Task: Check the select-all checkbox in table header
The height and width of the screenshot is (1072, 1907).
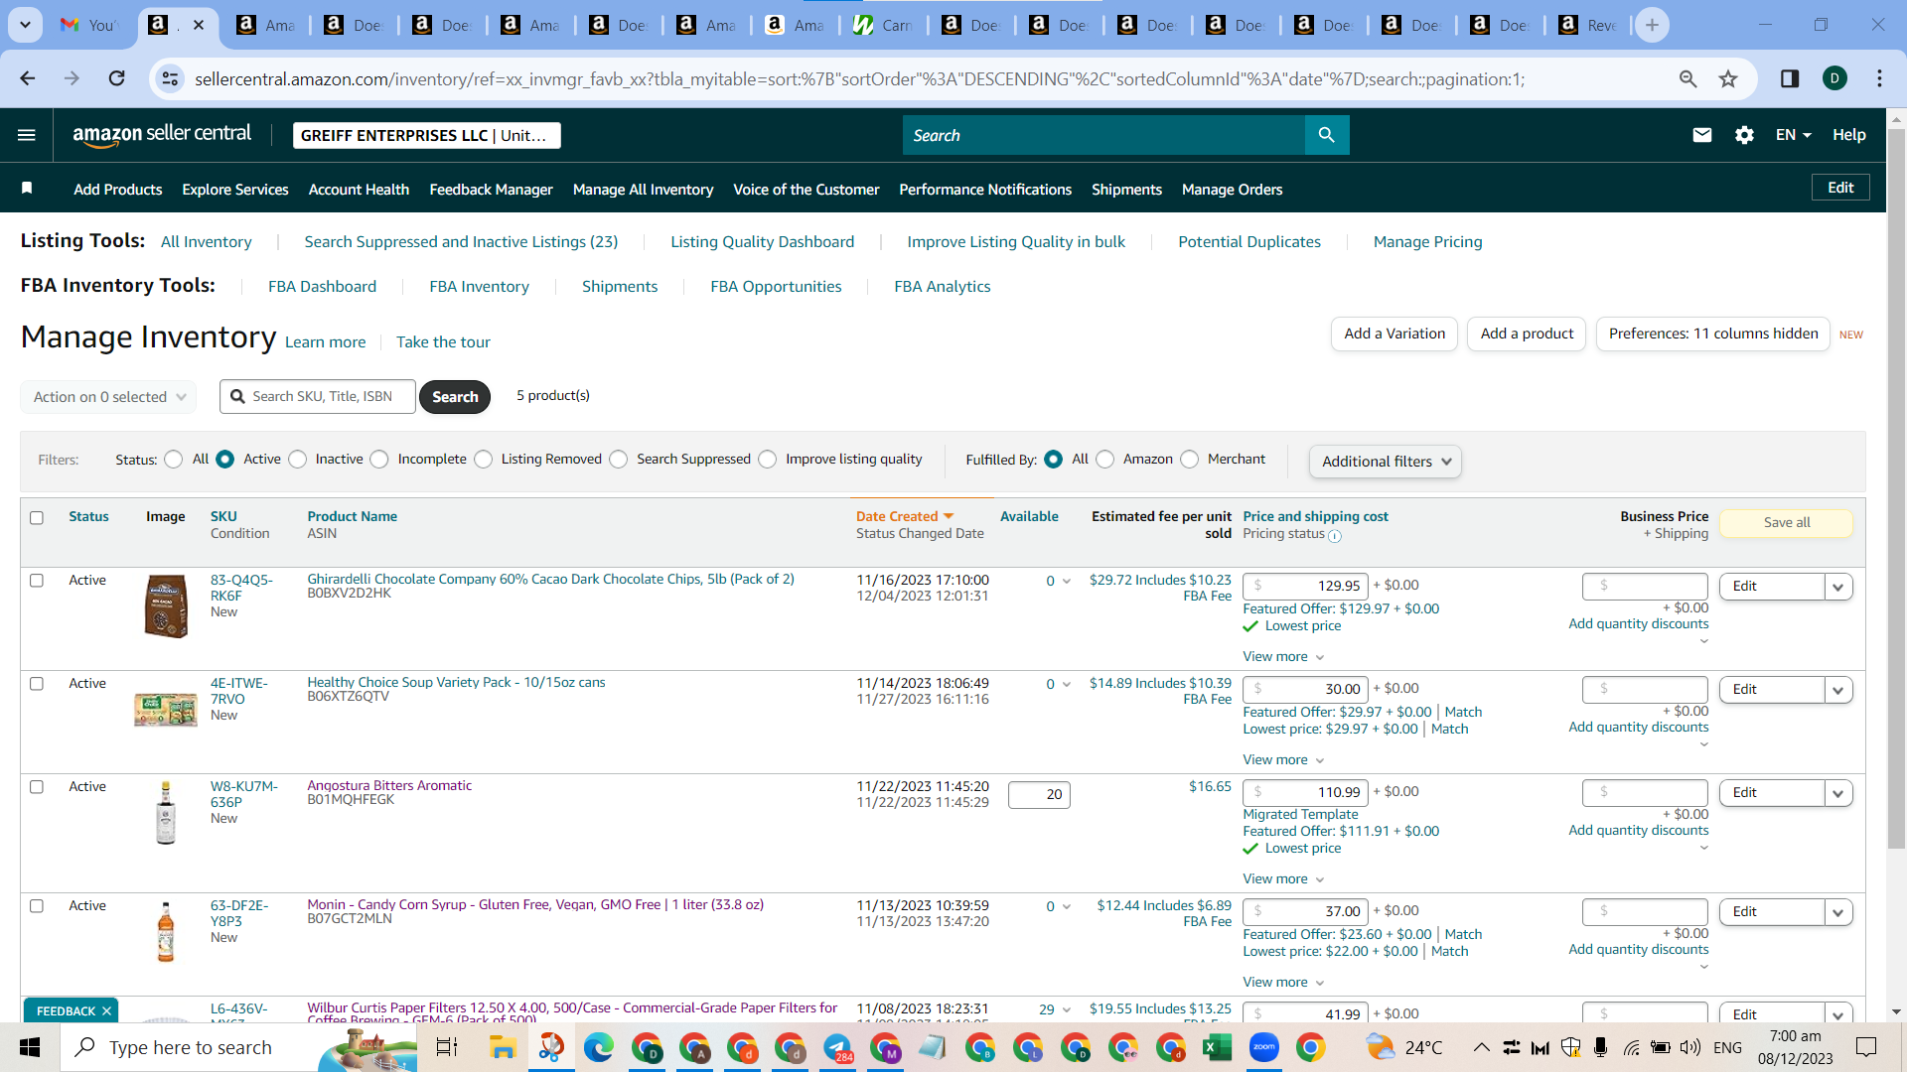Action: (37, 518)
